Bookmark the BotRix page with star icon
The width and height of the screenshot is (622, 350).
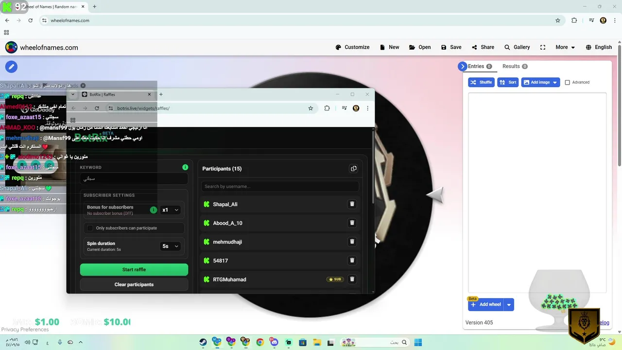(x=311, y=108)
